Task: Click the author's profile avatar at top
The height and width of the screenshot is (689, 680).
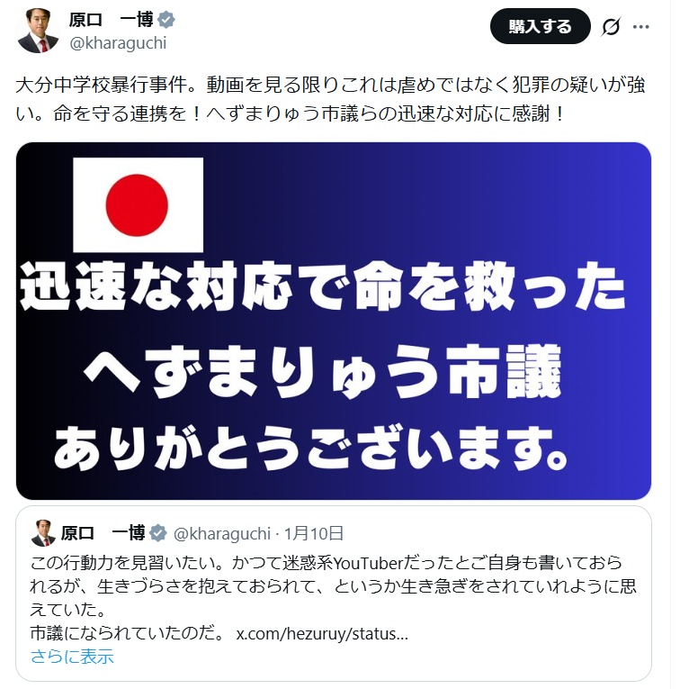Action: (x=38, y=31)
